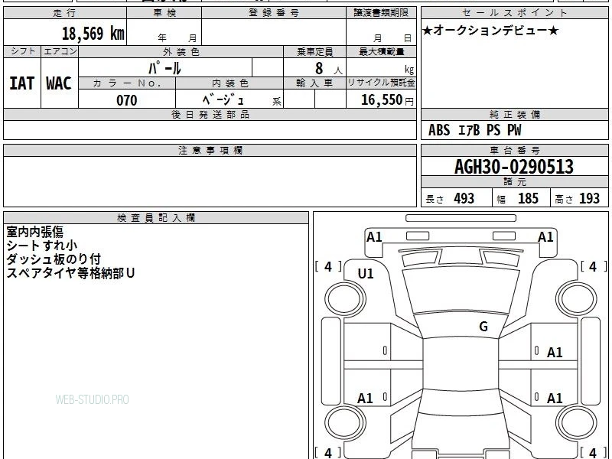The height and width of the screenshot is (459, 612).
Task: Click the U1 mark on the diagram
Action: (366, 274)
